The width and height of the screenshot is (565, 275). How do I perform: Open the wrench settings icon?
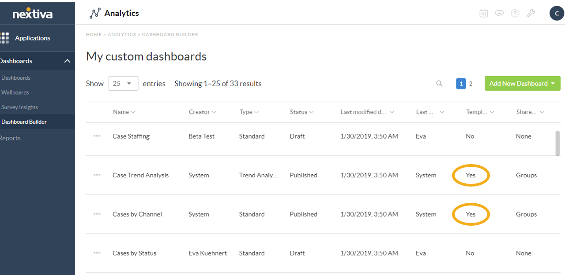click(x=531, y=13)
